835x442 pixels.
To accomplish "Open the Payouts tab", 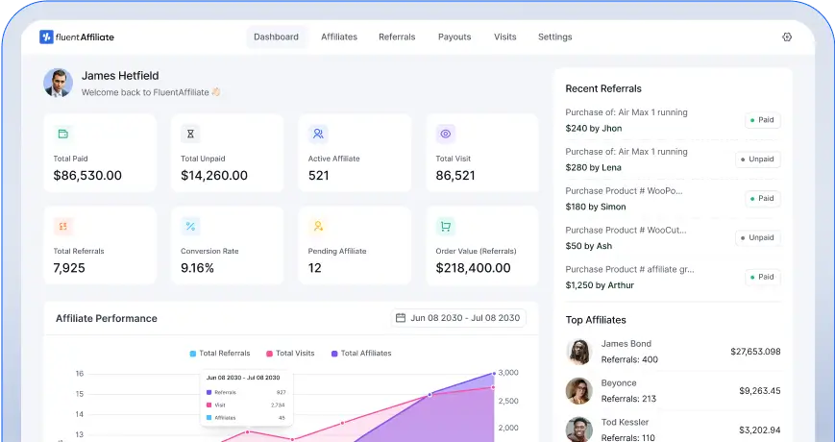I will click(454, 37).
